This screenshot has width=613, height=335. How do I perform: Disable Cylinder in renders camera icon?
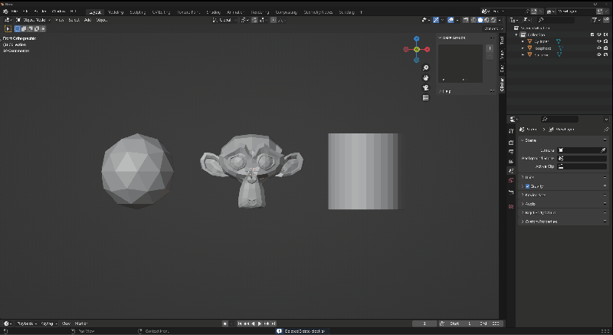(605, 41)
